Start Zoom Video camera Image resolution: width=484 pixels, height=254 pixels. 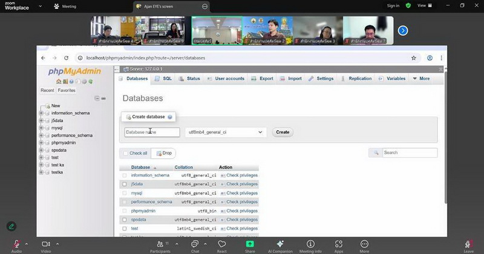tap(46, 247)
